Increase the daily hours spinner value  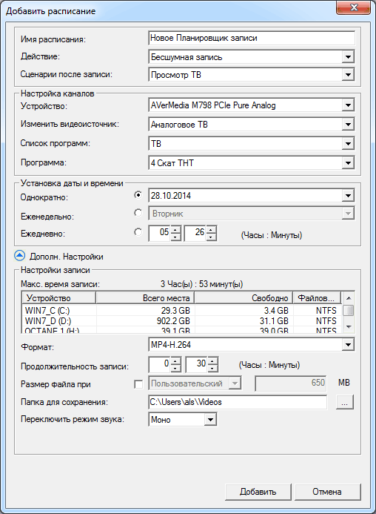[175, 229]
